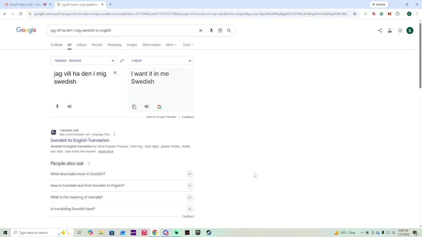Viewport: 422px width, 237px height.
Task: Select the Videos search tab
Action: coord(81,45)
